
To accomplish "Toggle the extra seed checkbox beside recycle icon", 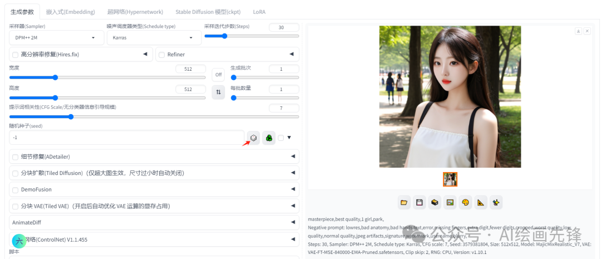I will pos(281,138).
